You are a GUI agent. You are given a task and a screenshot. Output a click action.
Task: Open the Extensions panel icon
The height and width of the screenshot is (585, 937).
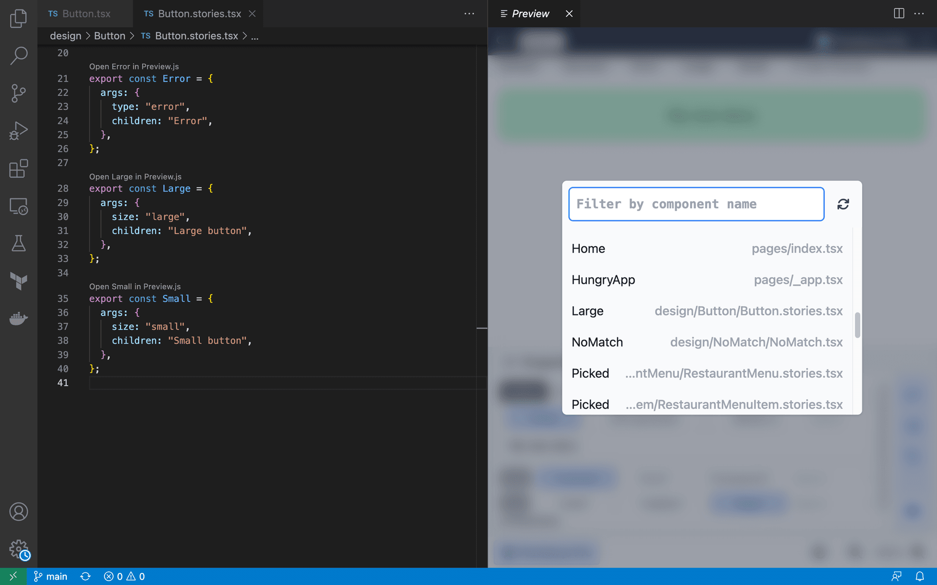18,169
